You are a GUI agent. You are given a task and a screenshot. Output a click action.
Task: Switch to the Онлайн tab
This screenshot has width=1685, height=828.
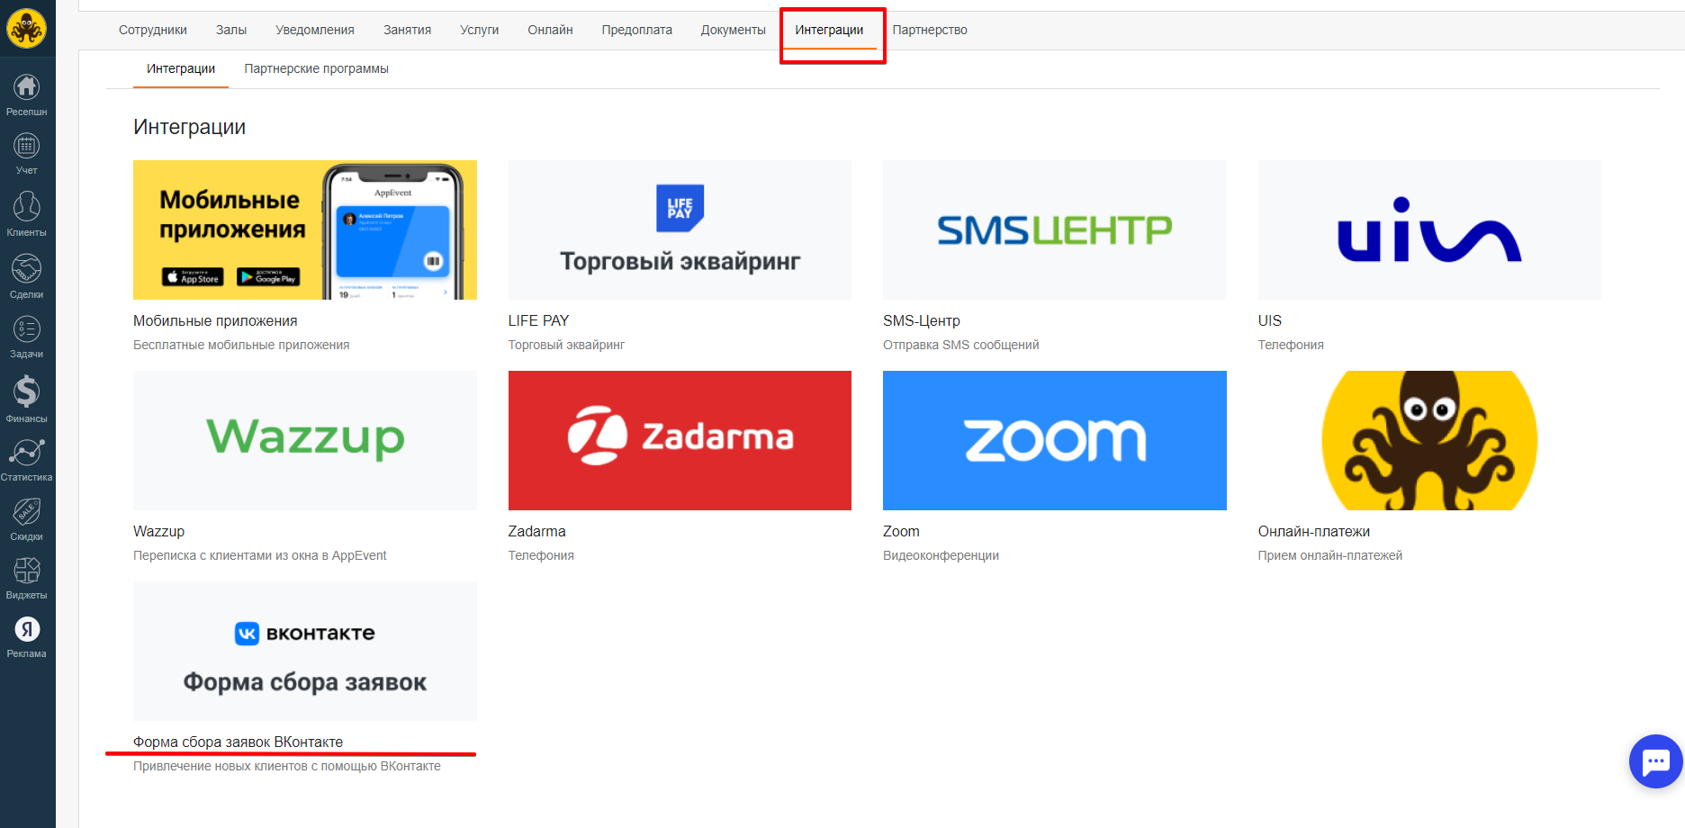coord(550,30)
